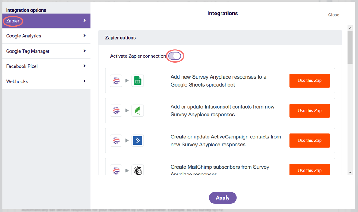This screenshot has height=212, width=358.
Task: Open the Facebook Pixel integration option
Action: 46,66
